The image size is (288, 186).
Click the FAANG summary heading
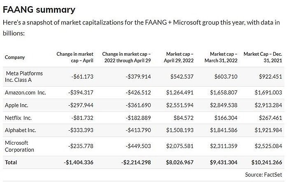[39, 9]
